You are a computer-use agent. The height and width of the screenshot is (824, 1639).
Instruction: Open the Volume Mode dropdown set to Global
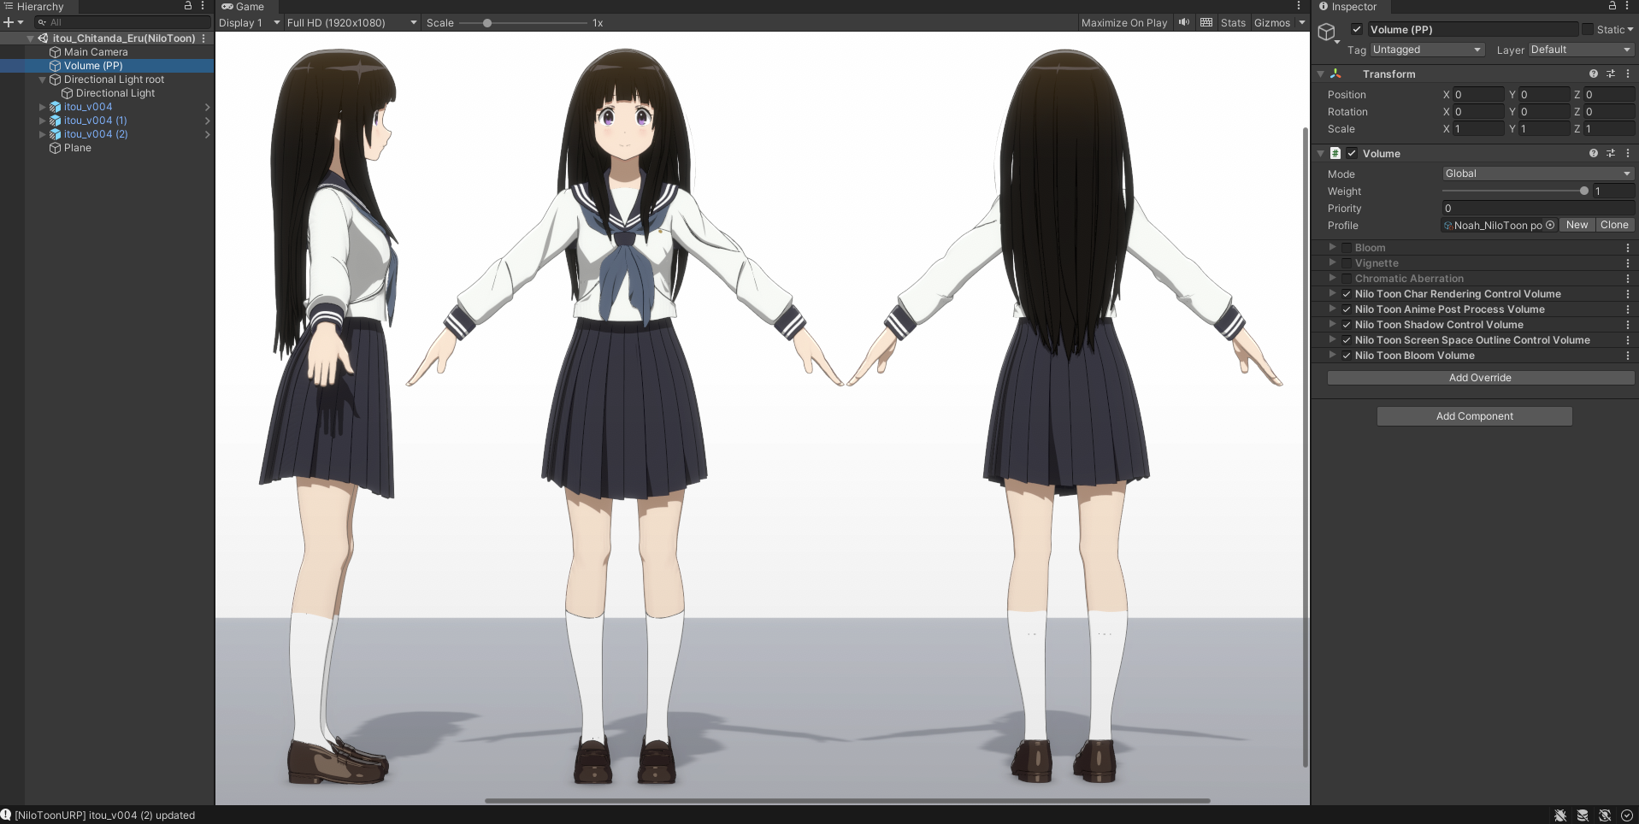pyautogui.click(x=1538, y=174)
